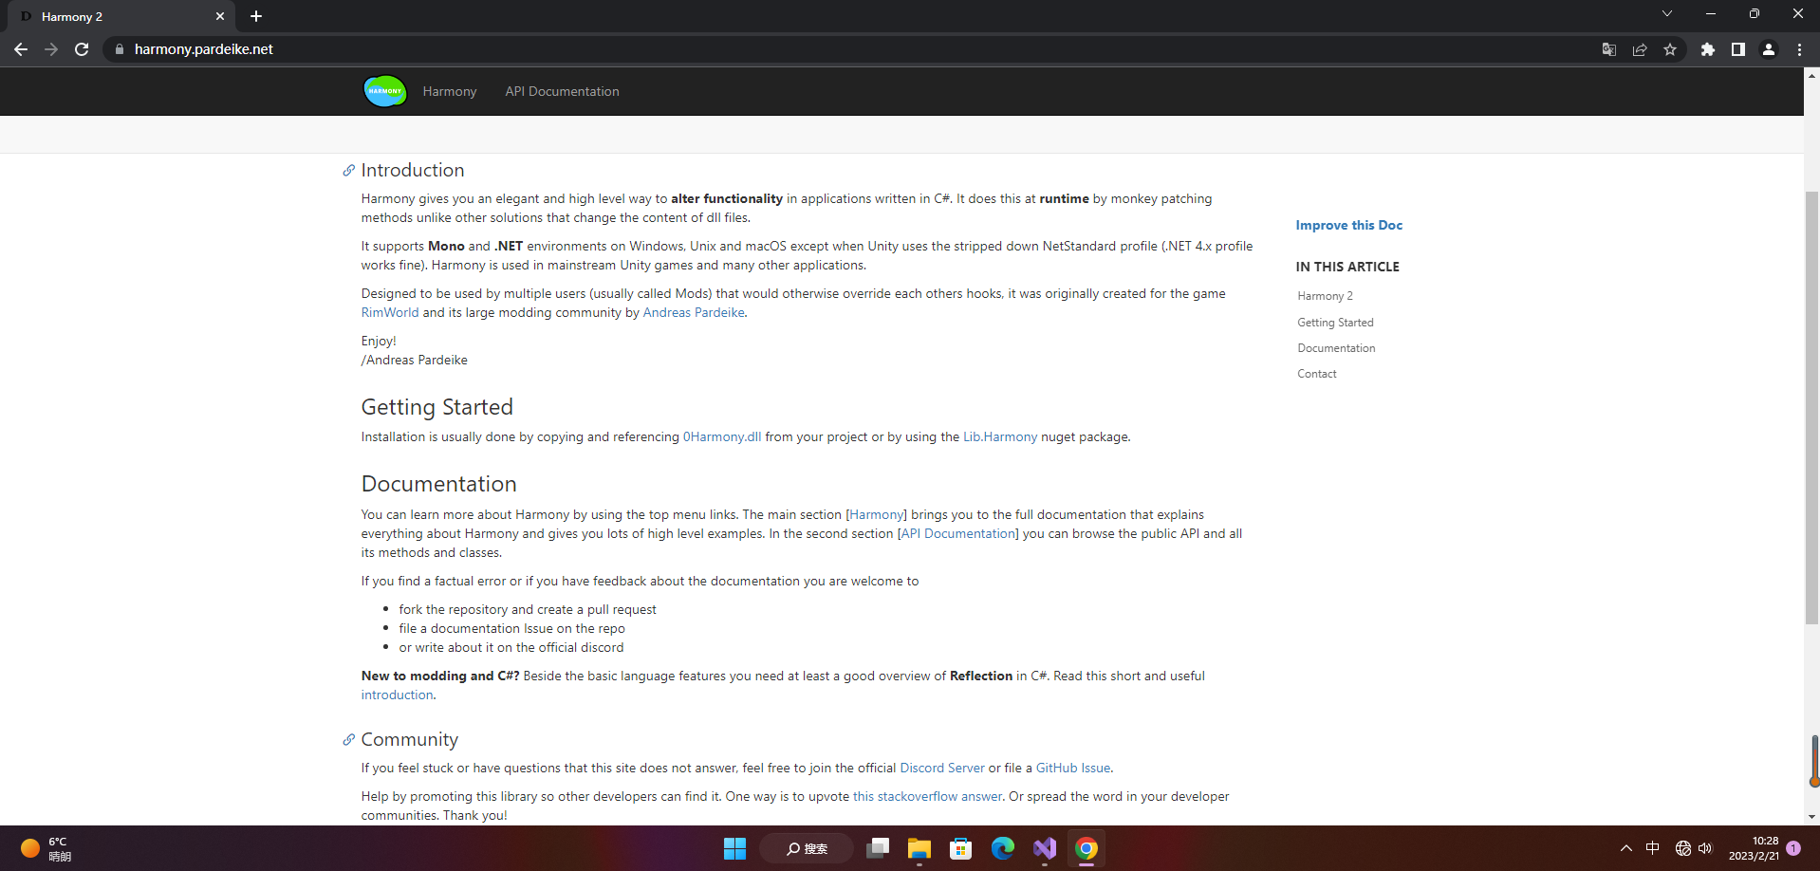
Task: Open Visual Studio from the taskbar
Action: 1045,848
